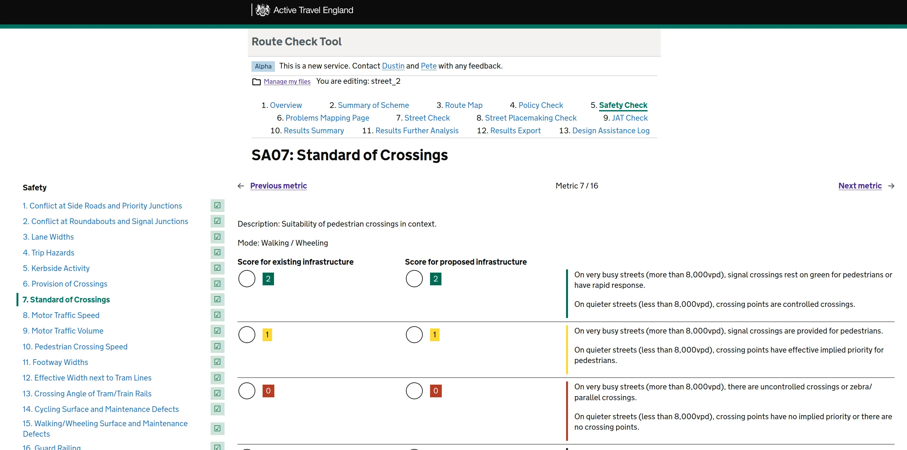Open Manage my files link

[287, 82]
